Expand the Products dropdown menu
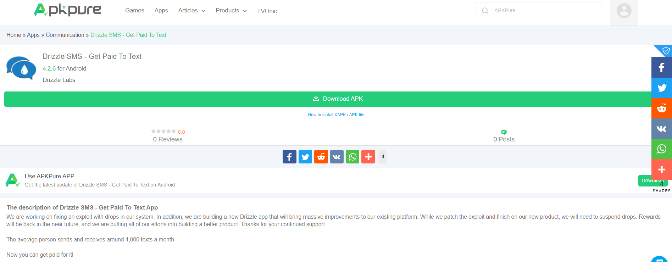This screenshot has width=672, height=262. (x=231, y=11)
